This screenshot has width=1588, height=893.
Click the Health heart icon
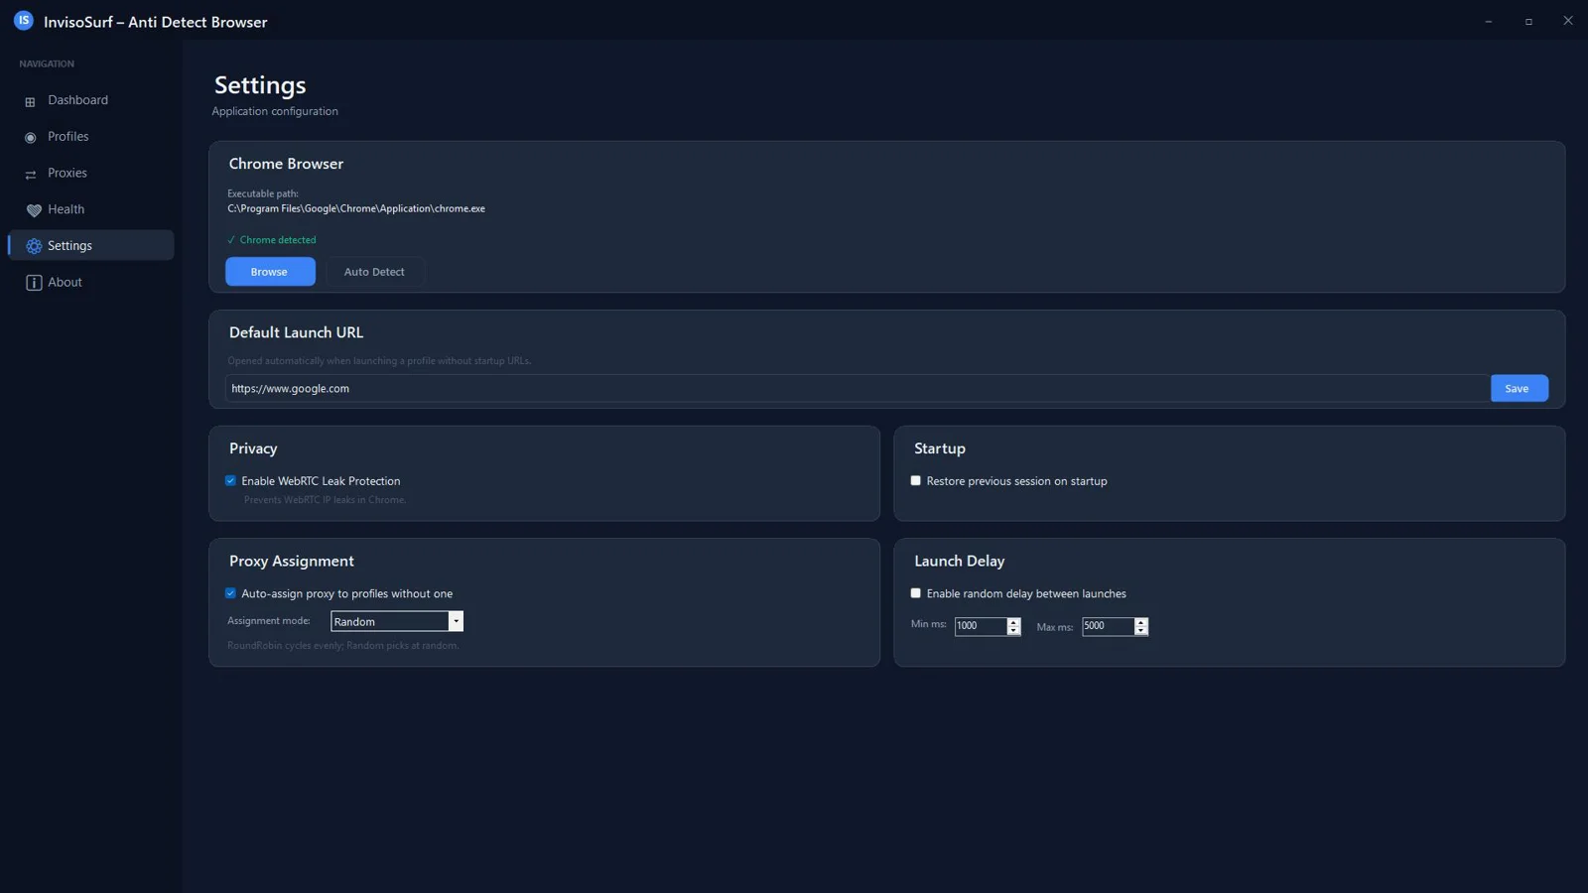pyautogui.click(x=34, y=210)
